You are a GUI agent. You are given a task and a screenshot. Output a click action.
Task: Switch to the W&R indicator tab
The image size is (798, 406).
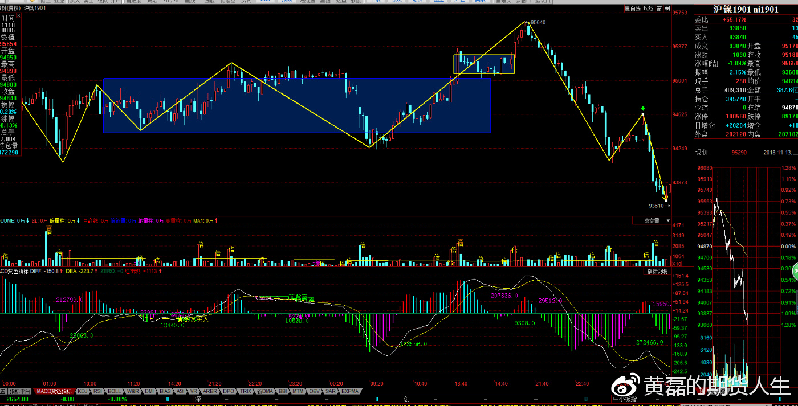coord(133,391)
